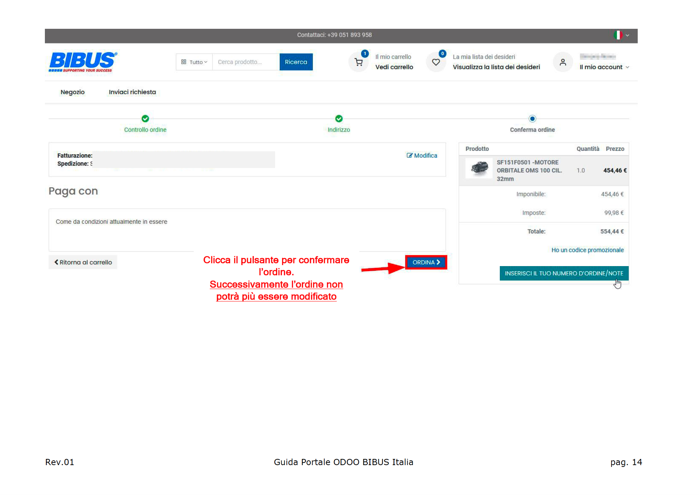Viewport: 699px width, 495px height.
Task: Click the green Indirizzo checkmark step
Action: [x=339, y=119]
